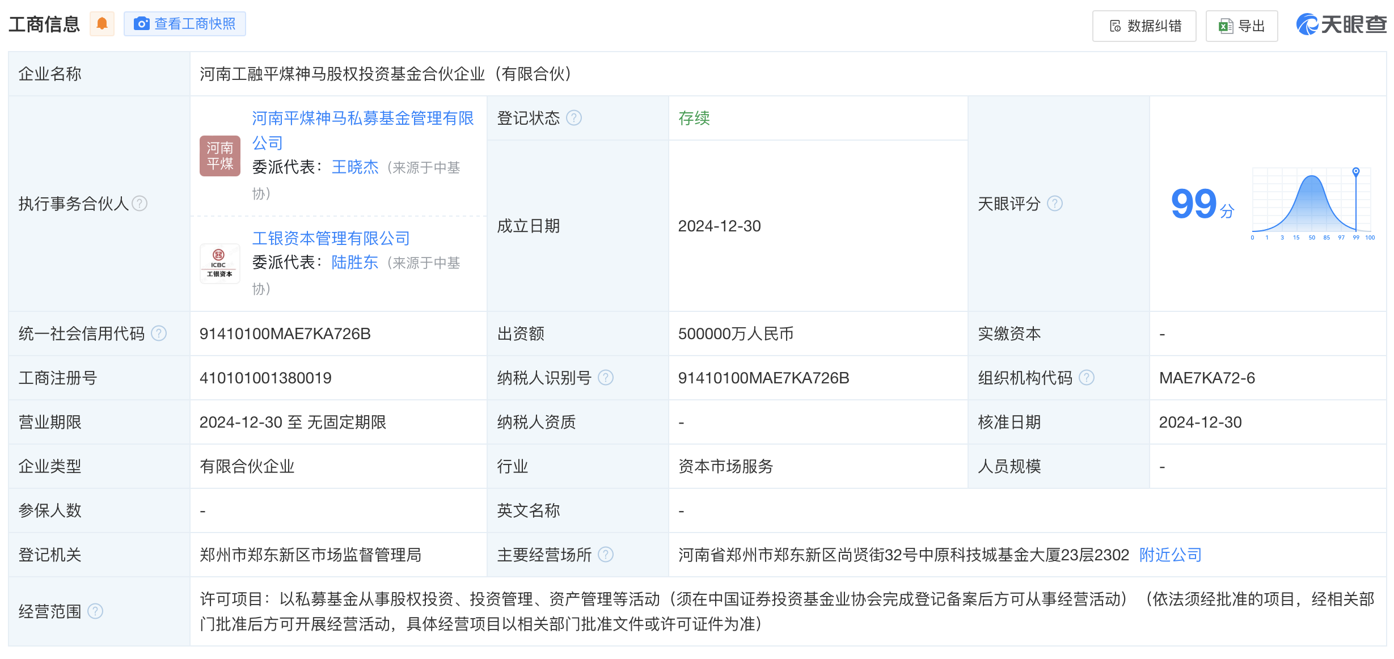Click help icon beside 组织机构代码

(1086, 378)
